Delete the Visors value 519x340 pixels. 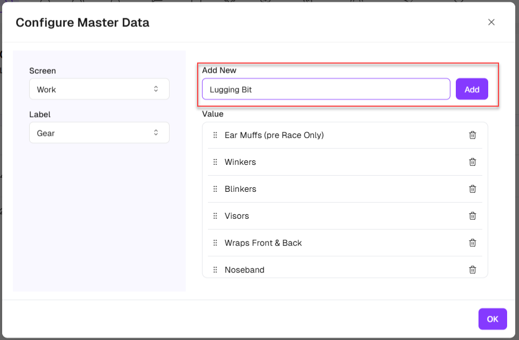click(x=473, y=216)
